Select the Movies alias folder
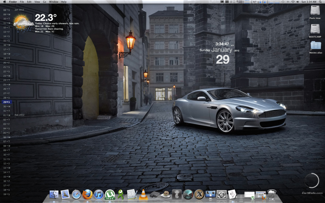 click(x=315, y=46)
